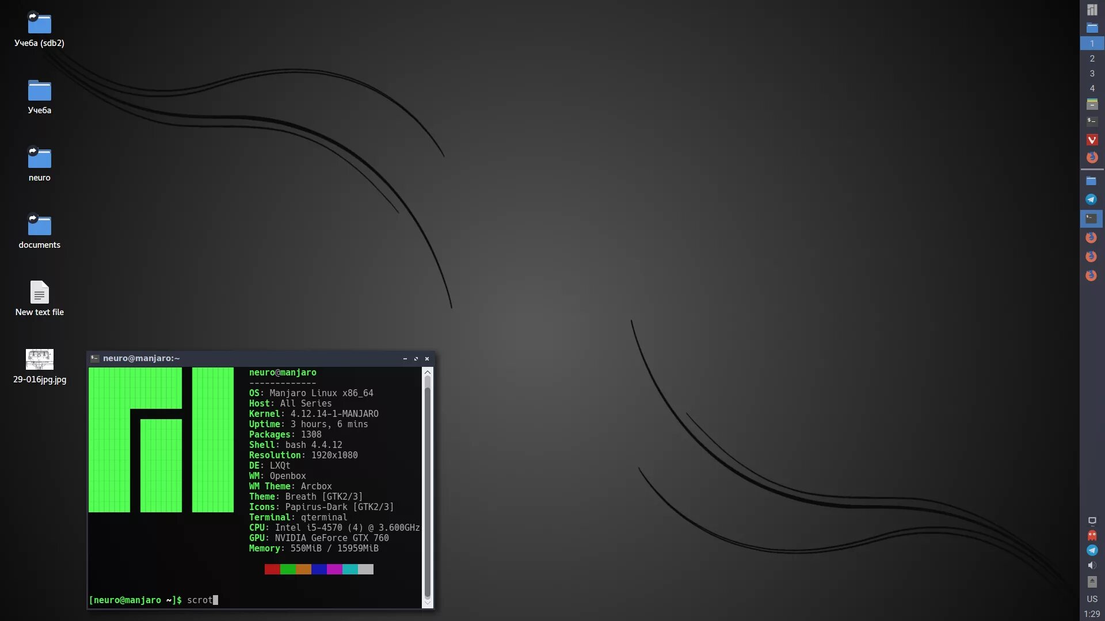The image size is (1105, 621).
Task: Expand the removable media eject menu
Action: pos(1092,582)
